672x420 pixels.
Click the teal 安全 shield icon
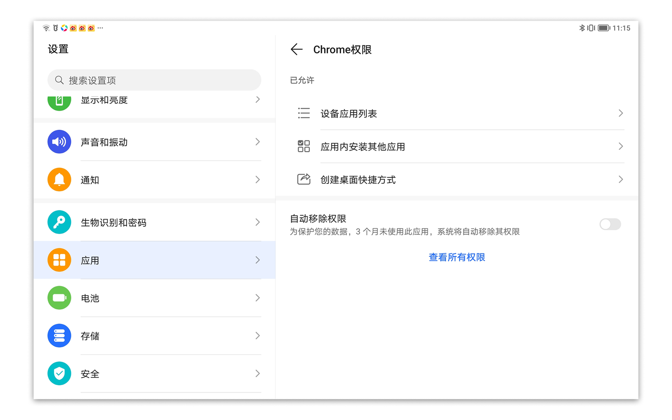59,373
